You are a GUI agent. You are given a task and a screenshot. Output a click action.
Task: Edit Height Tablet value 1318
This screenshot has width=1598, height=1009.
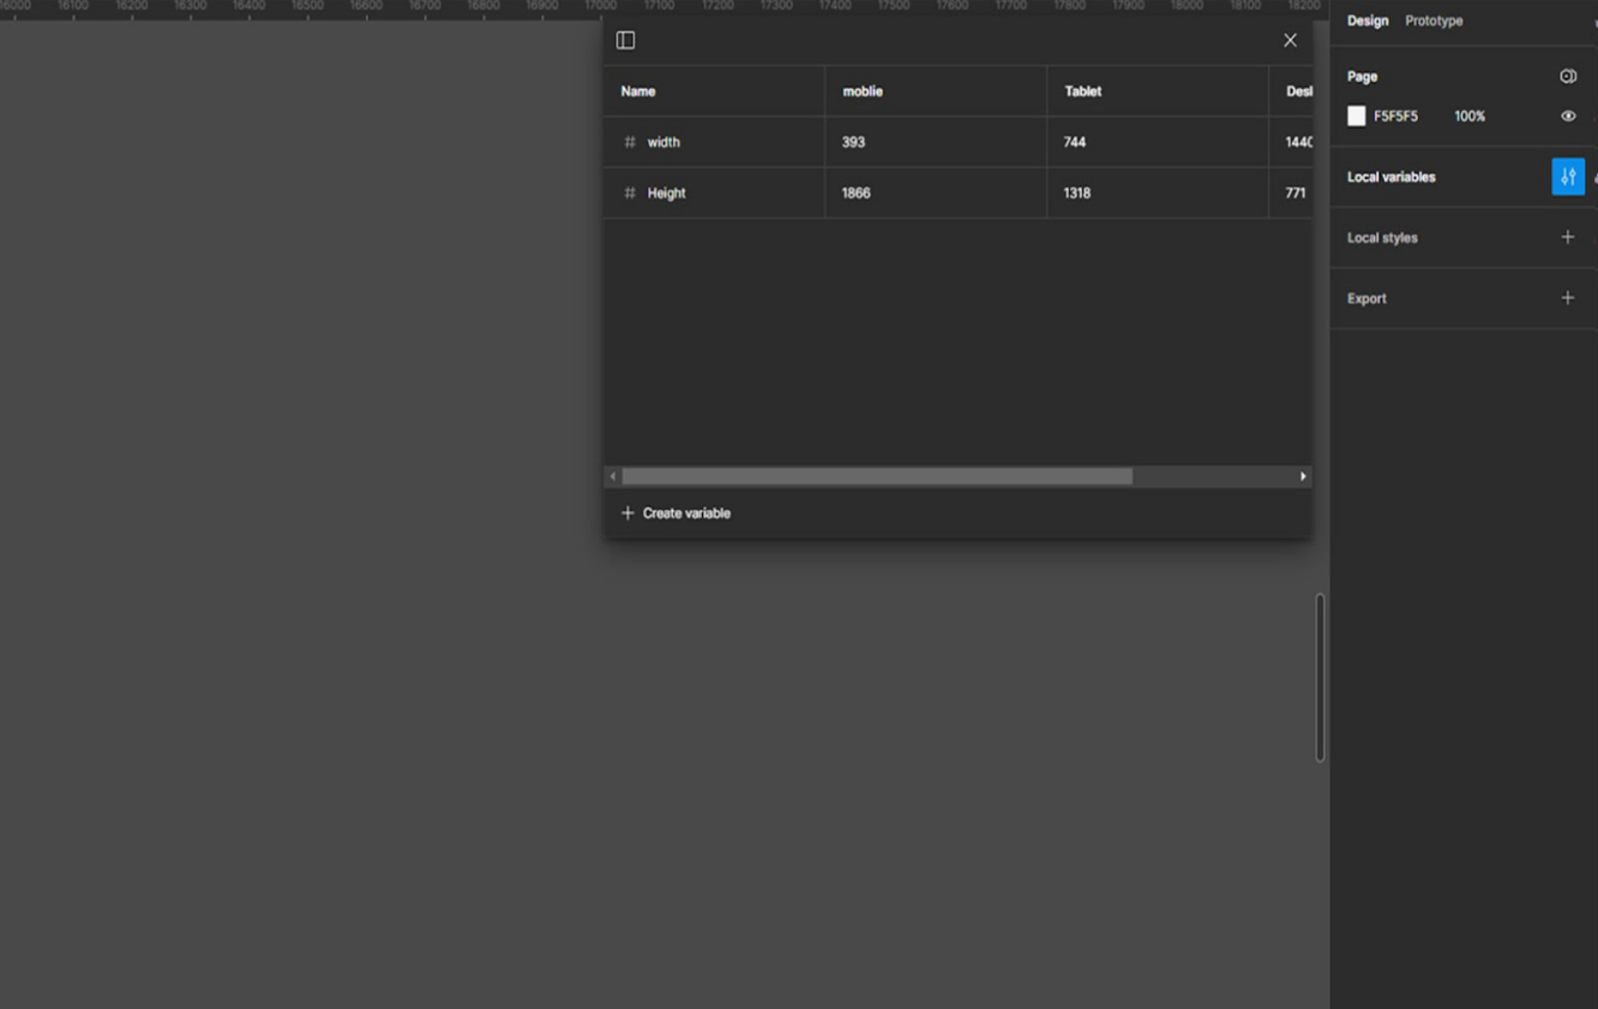pos(1157,193)
